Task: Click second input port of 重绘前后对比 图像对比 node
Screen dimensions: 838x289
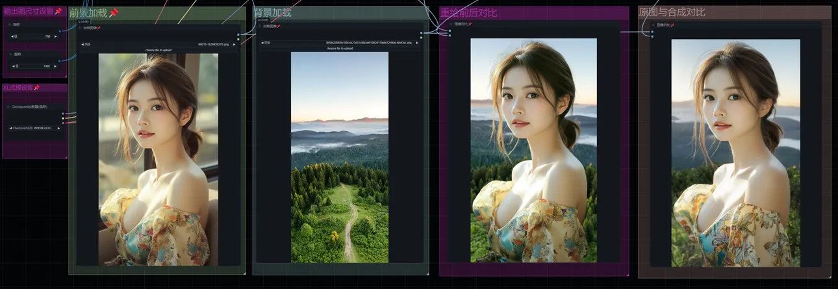Action: pyautogui.click(x=450, y=35)
